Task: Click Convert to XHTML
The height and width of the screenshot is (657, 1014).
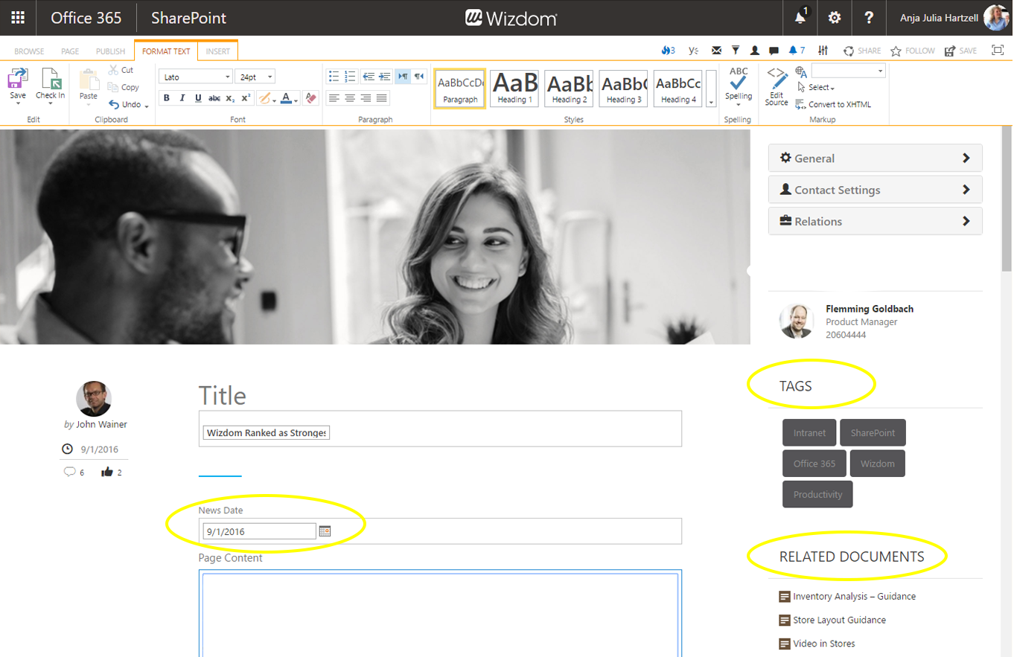Action: click(x=833, y=105)
